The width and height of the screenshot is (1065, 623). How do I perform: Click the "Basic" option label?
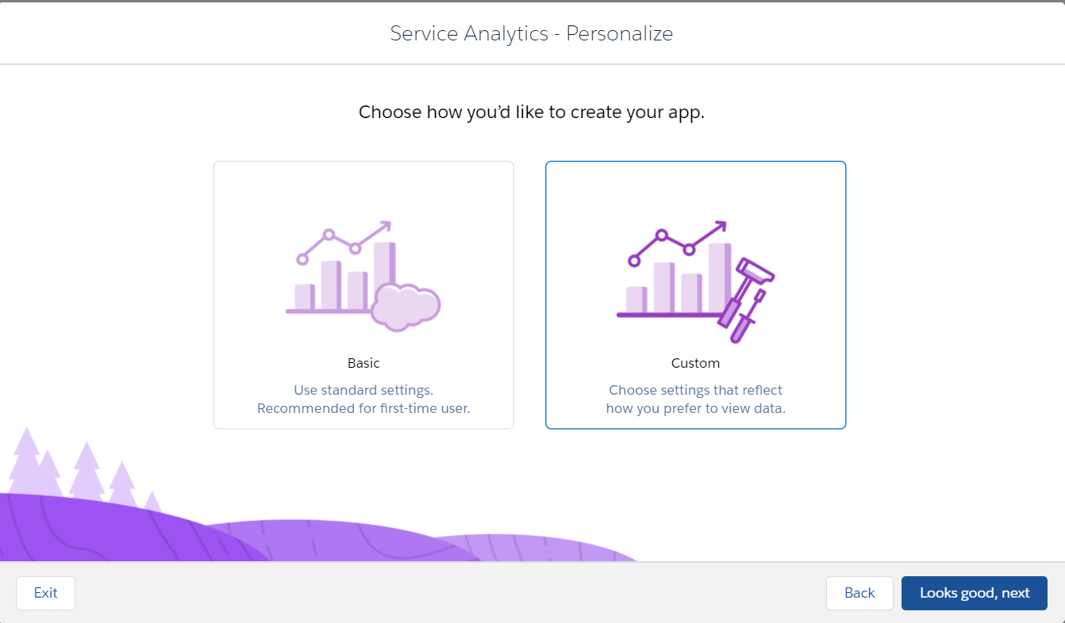tap(363, 363)
